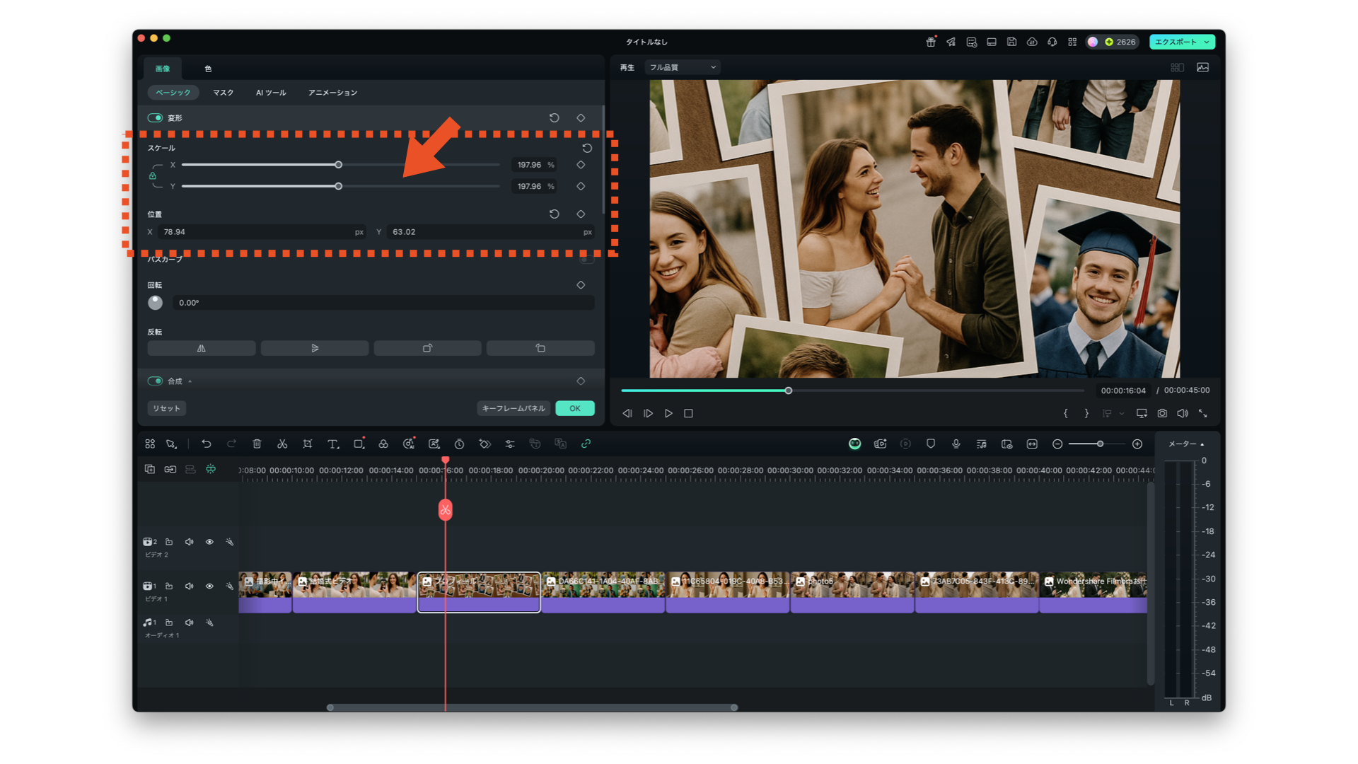
Task: Toggle lock on ビデオ 1 track
Action: pyautogui.click(x=169, y=586)
